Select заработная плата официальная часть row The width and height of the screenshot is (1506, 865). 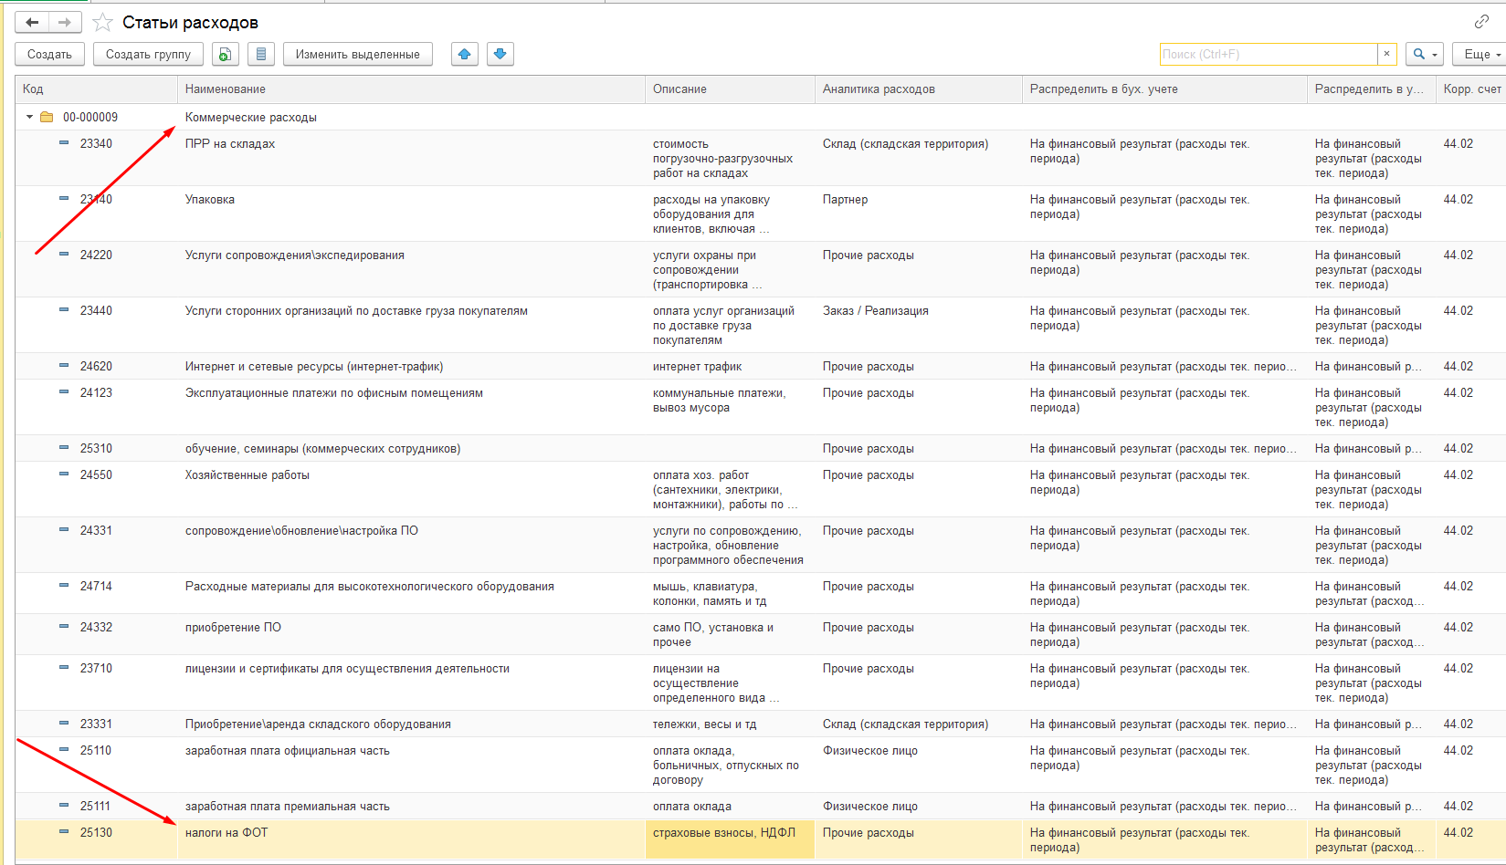760,765
